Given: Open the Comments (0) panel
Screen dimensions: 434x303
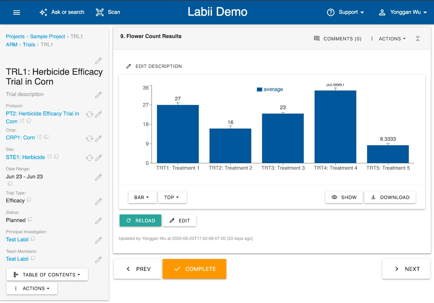Looking at the screenshot, I should (338, 39).
